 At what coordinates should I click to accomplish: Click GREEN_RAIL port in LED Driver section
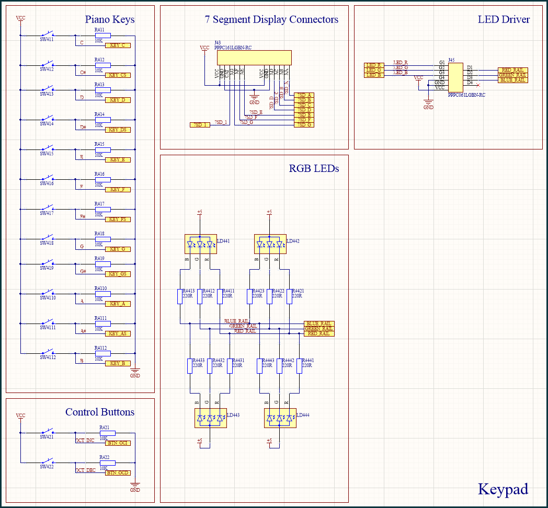click(512, 75)
